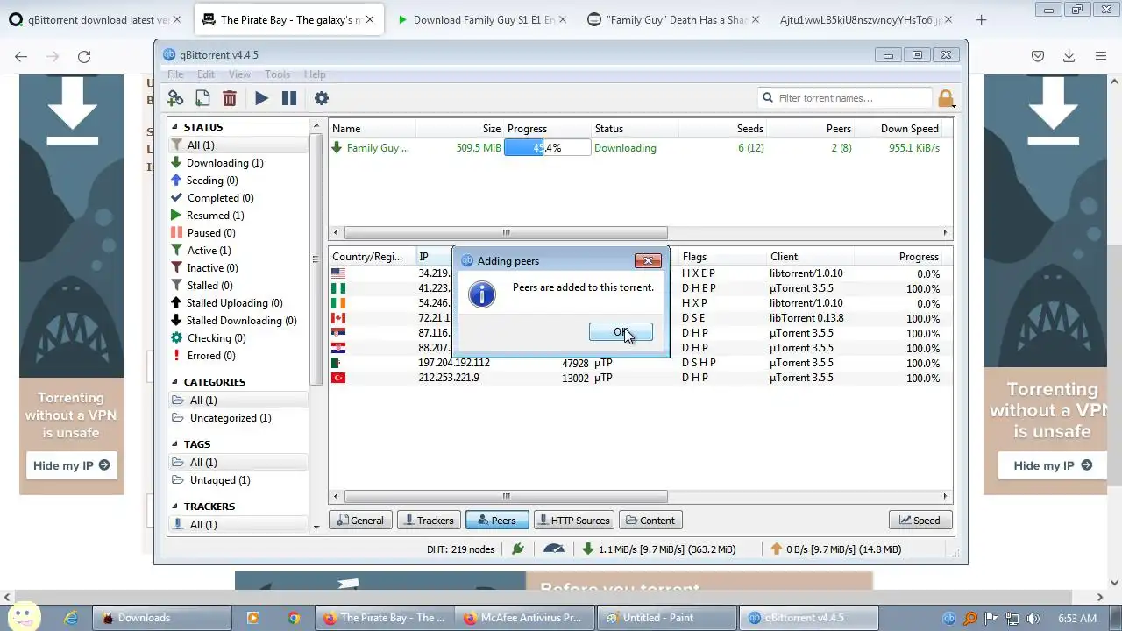The image size is (1122, 631).
Task: Open the Tools menu
Action: coord(277,74)
